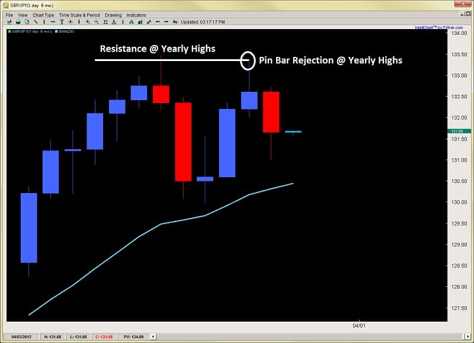Click the 04/03/2012 date status field
Screen dimensions: 474x343
click(21, 336)
